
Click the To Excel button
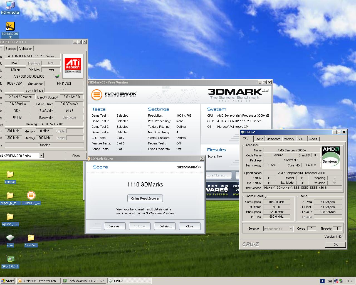[140, 226]
